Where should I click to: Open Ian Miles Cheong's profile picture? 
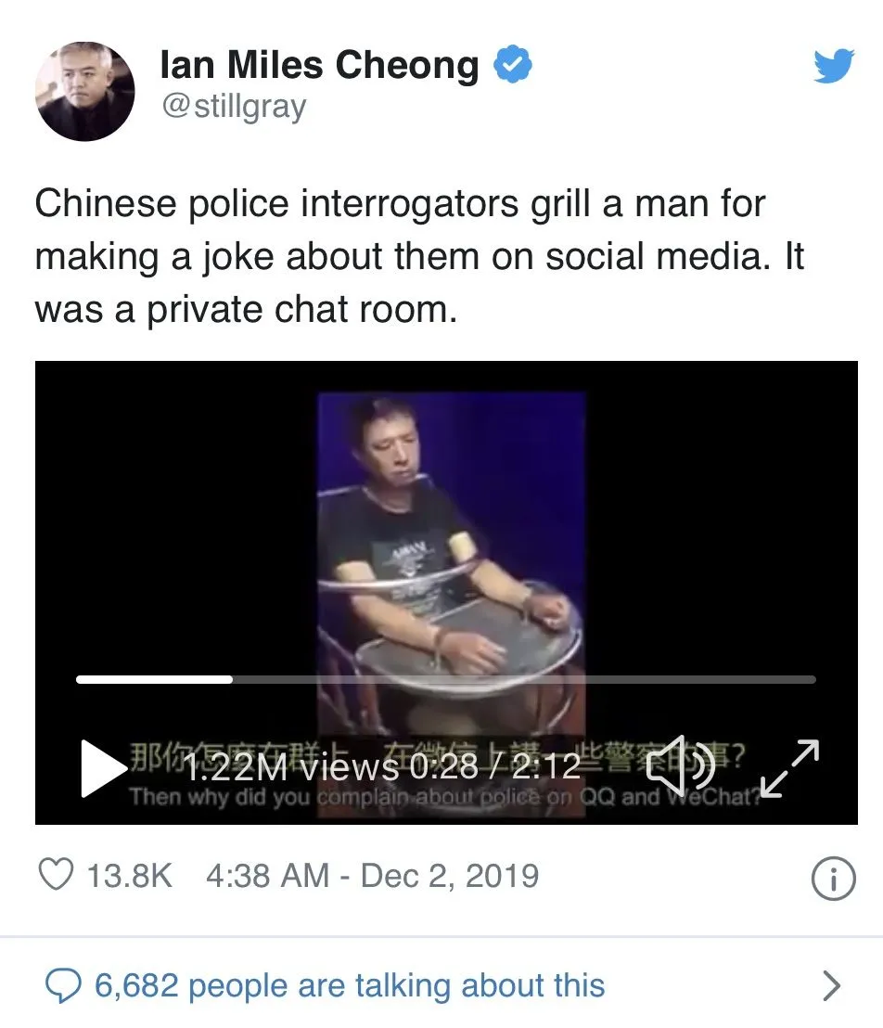click(x=85, y=92)
